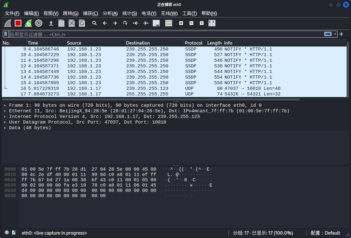
Task: Open display filter history dropdown
Action: point(335,34)
